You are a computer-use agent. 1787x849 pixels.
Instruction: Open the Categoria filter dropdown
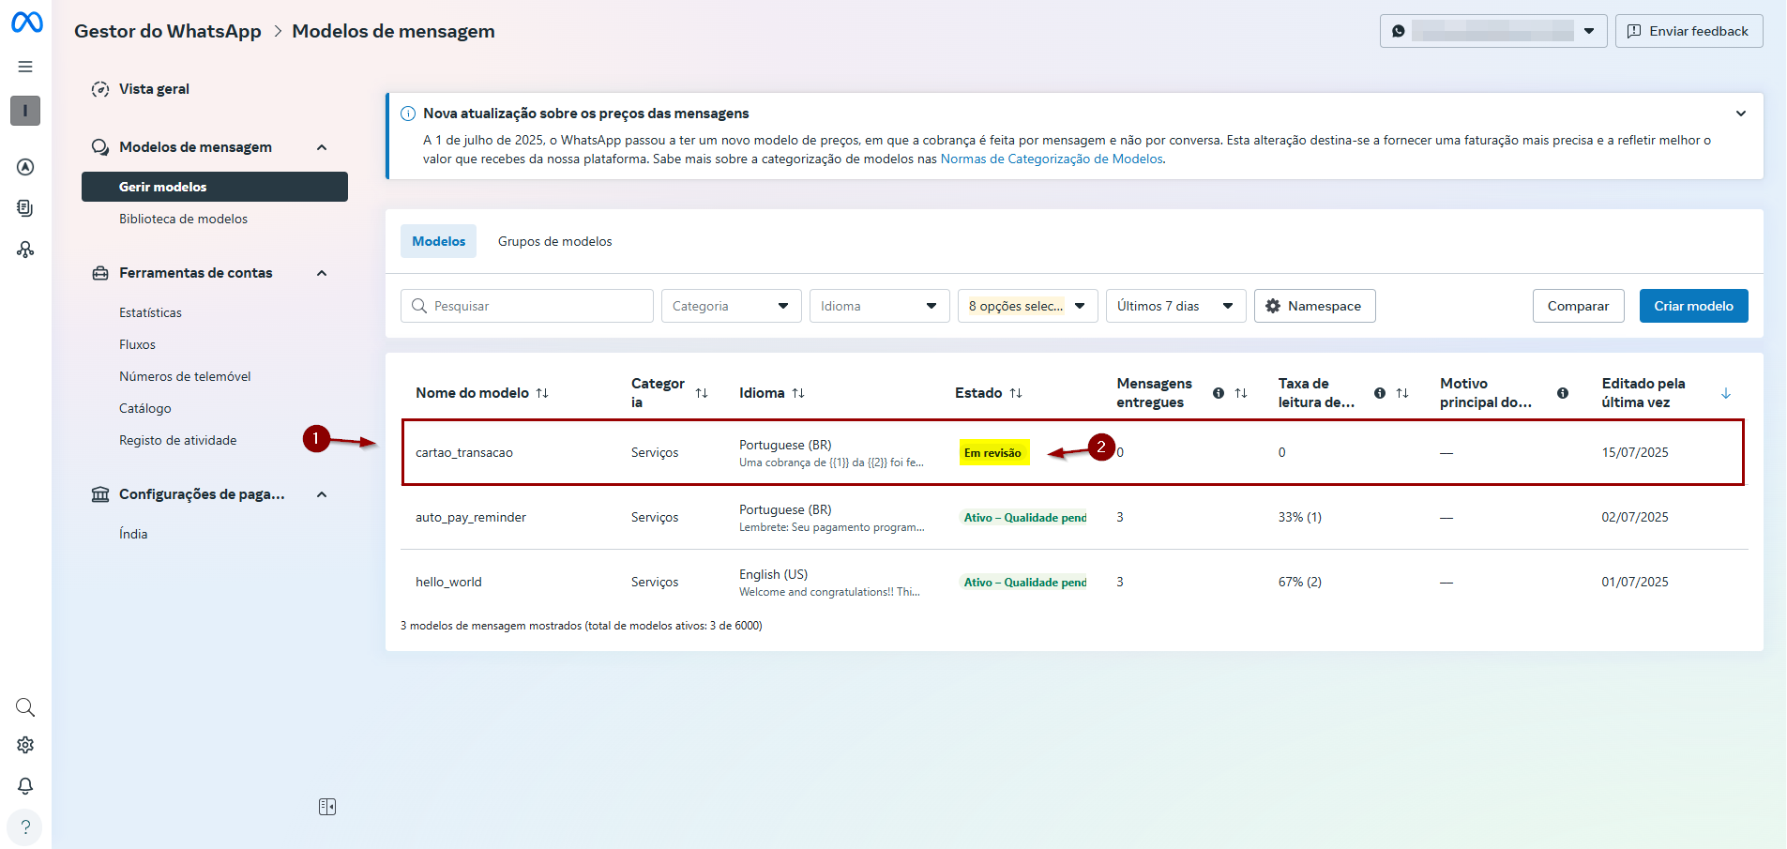point(731,306)
